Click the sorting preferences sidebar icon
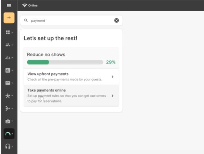 [x=8, y=58]
